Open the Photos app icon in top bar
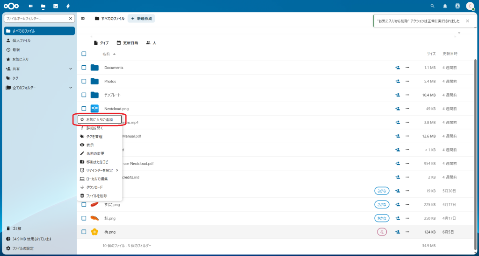The width and height of the screenshot is (479, 256). tap(56, 6)
